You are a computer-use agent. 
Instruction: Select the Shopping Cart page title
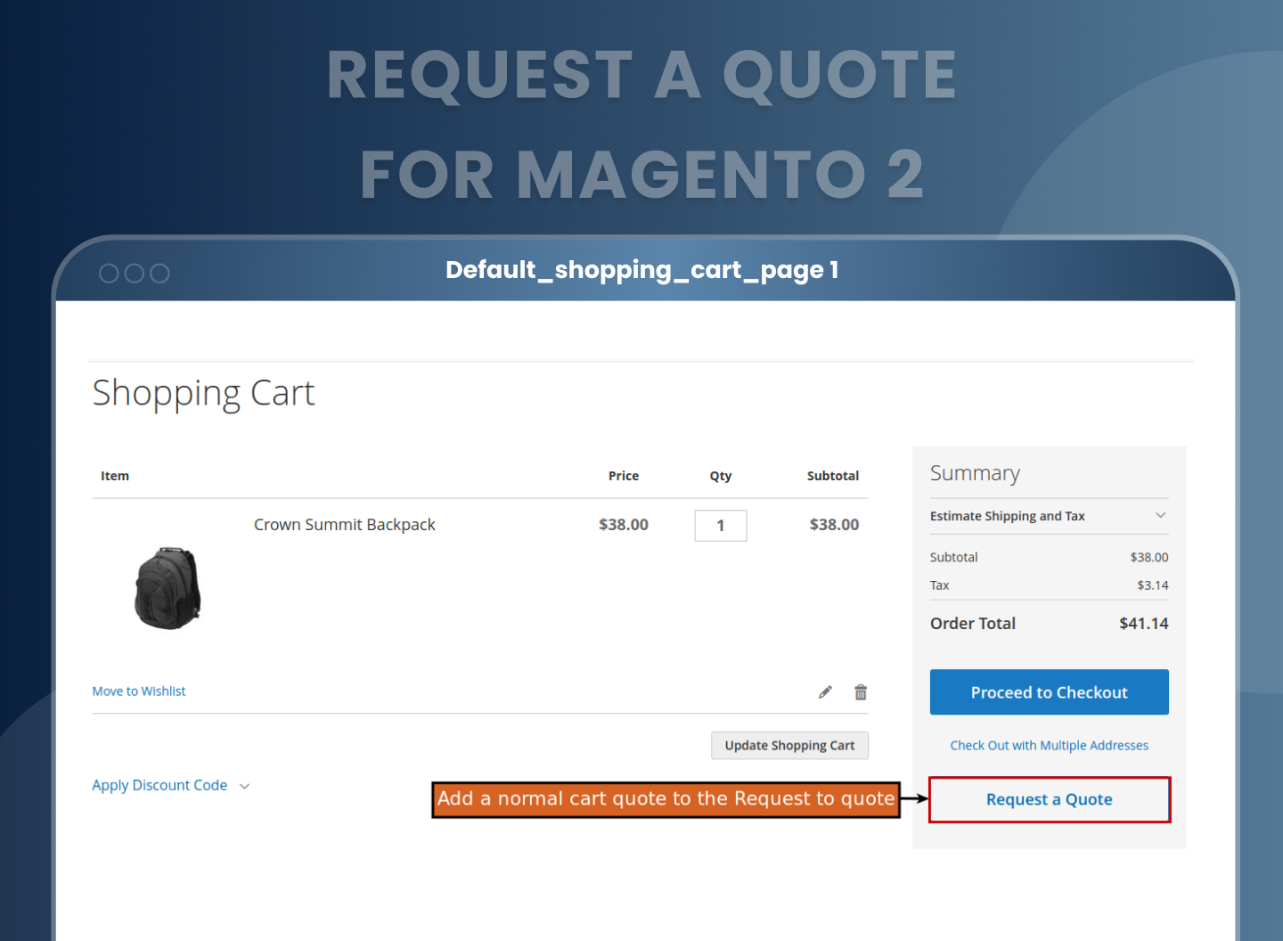(203, 393)
